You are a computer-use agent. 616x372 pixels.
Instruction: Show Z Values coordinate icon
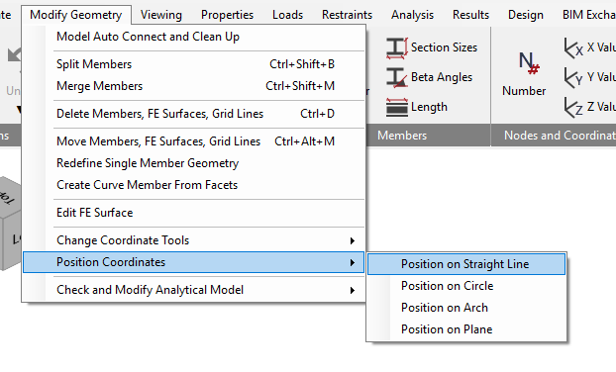click(x=573, y=107)
